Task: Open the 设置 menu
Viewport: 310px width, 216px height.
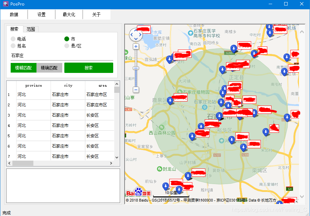Action: (x=42, y=14)
